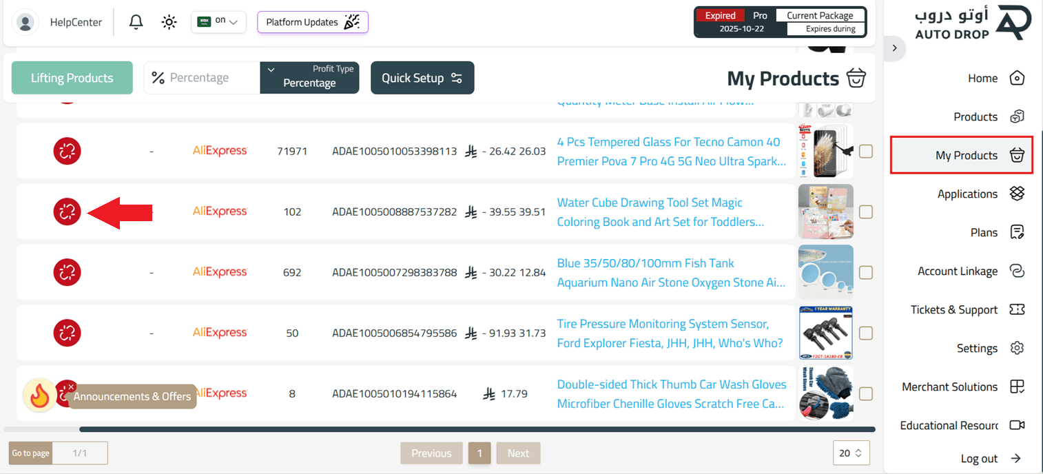Click the HelpCenter profile avatar
The width and height of the screenshot is (1043, 474).
(26, 22)
